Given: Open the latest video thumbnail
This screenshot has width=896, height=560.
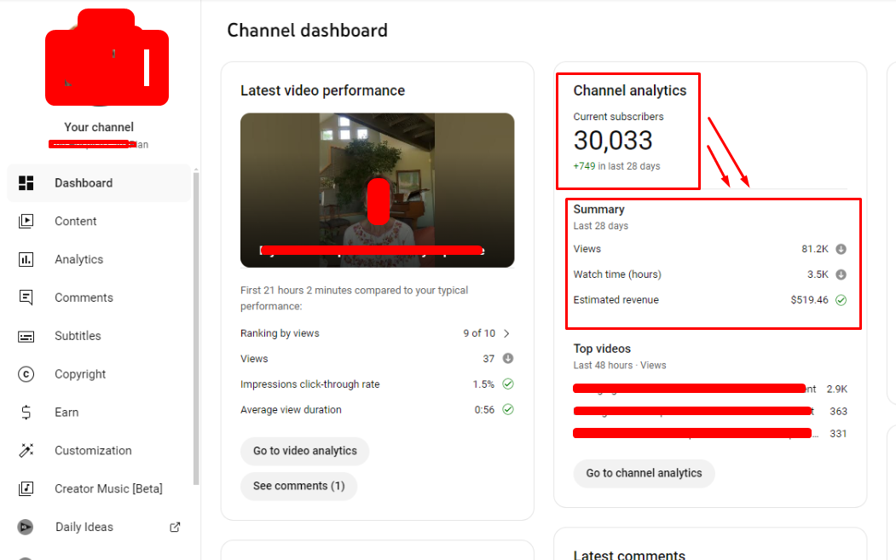Looking at the screenshot, I should click(377, 190).
